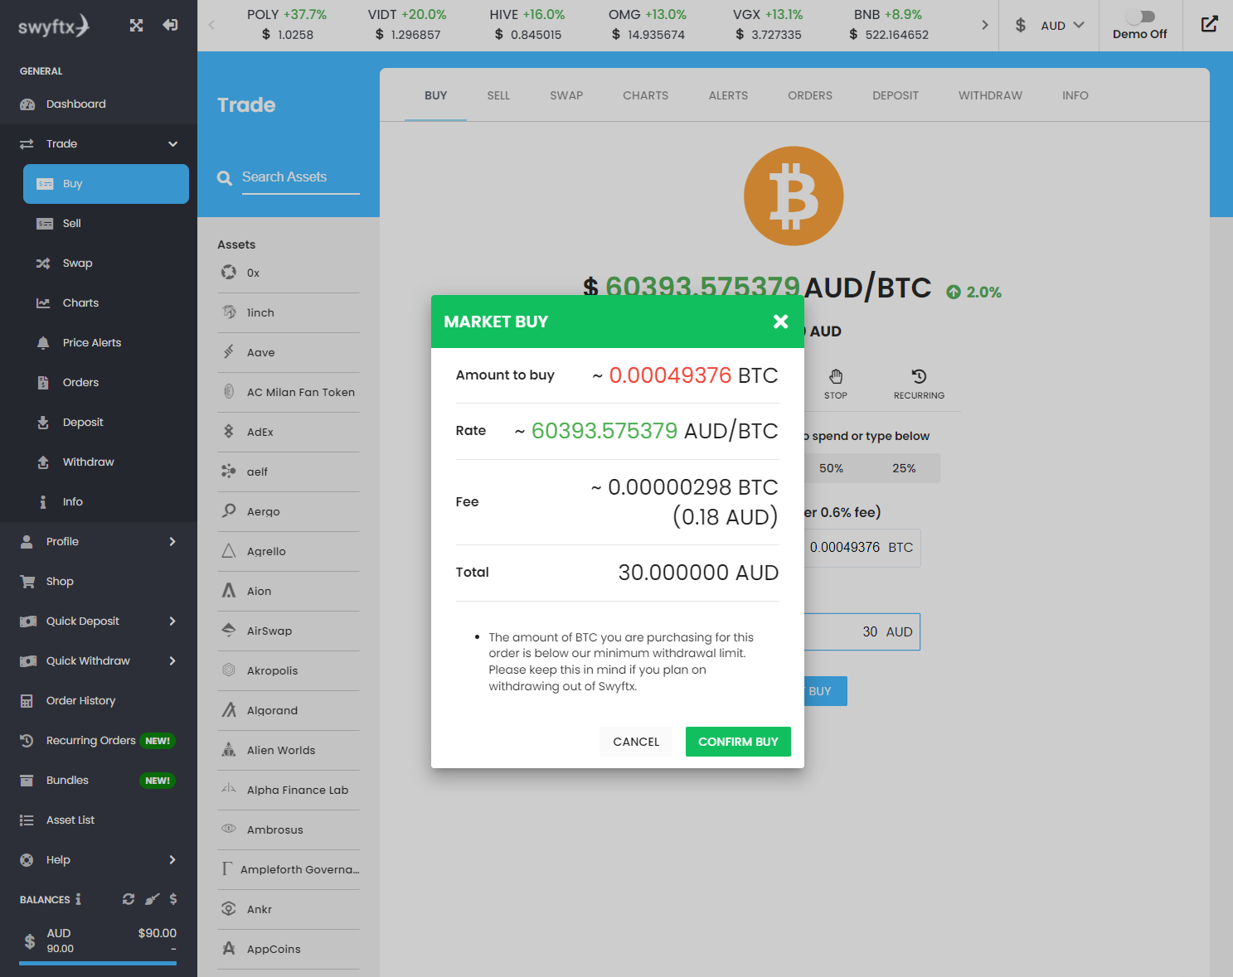Open Bundles in sidebar
This screenshot has width=1233, height=977.
[98, 781]
